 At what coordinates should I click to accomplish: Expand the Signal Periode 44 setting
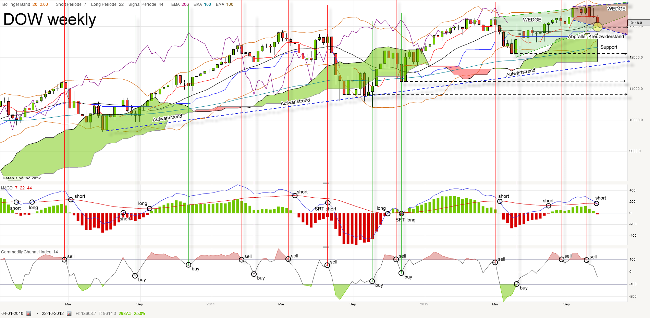[145, 5]
